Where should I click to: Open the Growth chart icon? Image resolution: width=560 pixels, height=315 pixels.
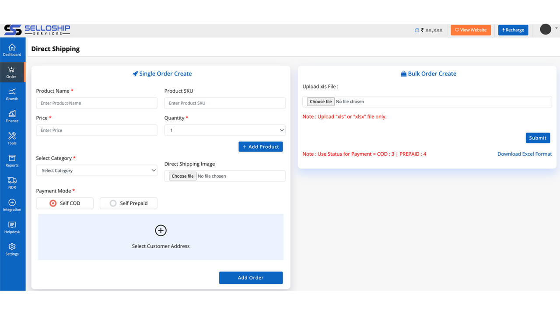tap(12, 92)
